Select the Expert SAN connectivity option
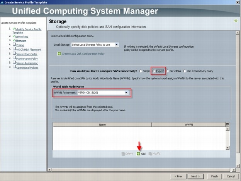Image resolution: width=241 pixels, height=181 pixels. click(x=154, y=71)
